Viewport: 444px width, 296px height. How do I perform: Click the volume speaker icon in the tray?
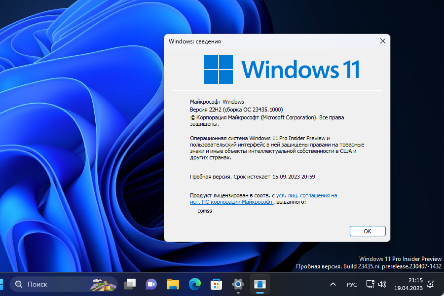382,284
